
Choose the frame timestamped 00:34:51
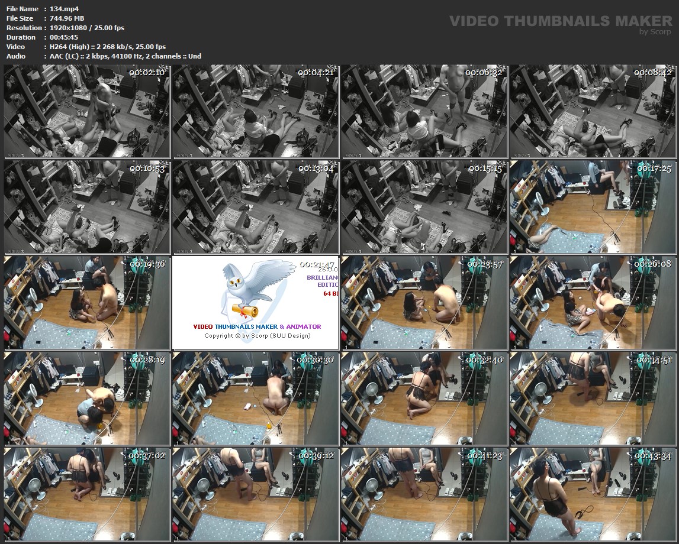tap(593, 399)
